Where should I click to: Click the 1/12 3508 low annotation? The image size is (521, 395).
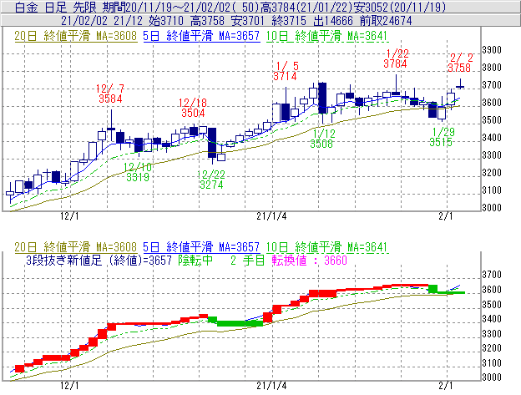click(321, 139)
